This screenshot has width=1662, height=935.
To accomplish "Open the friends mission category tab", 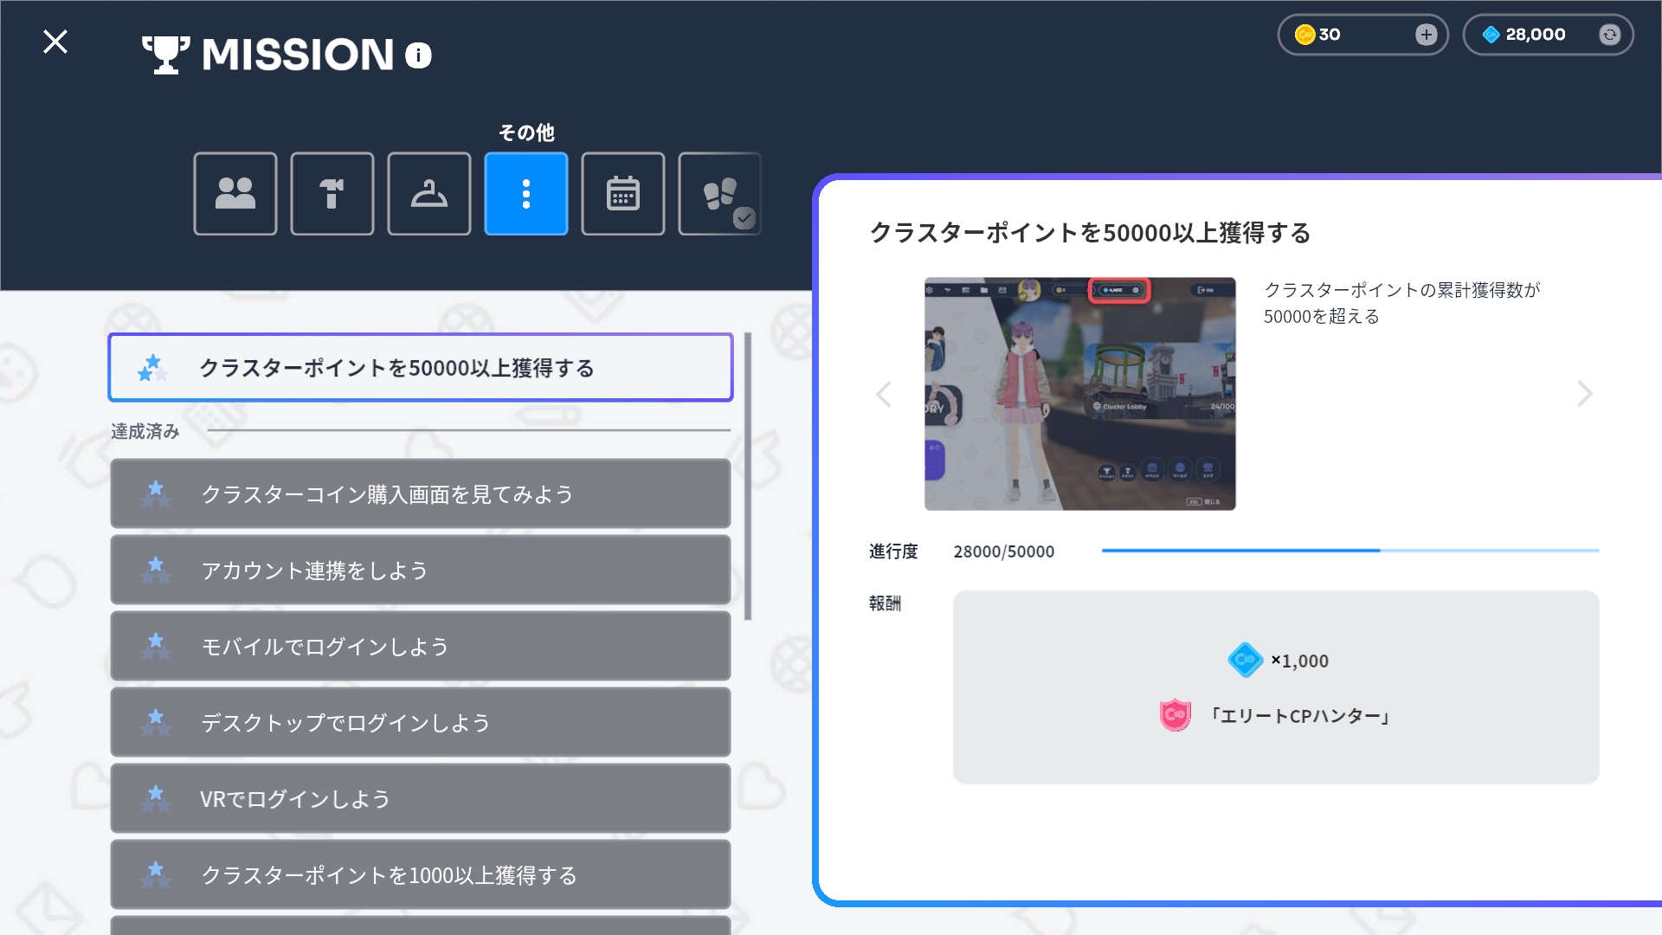I will click(235, 194).
